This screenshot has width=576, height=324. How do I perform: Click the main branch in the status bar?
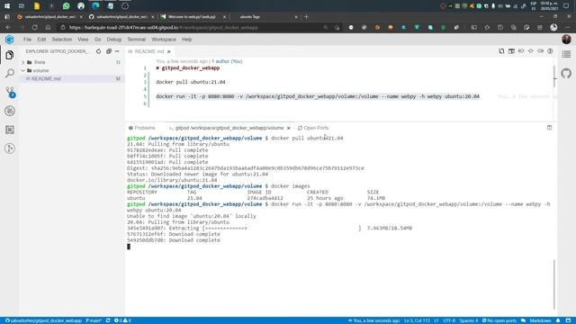click(x=94, y=320)
